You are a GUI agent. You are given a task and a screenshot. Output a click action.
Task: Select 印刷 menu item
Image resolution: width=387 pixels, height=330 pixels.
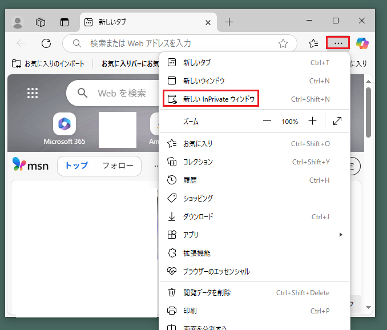pos(255,311)
